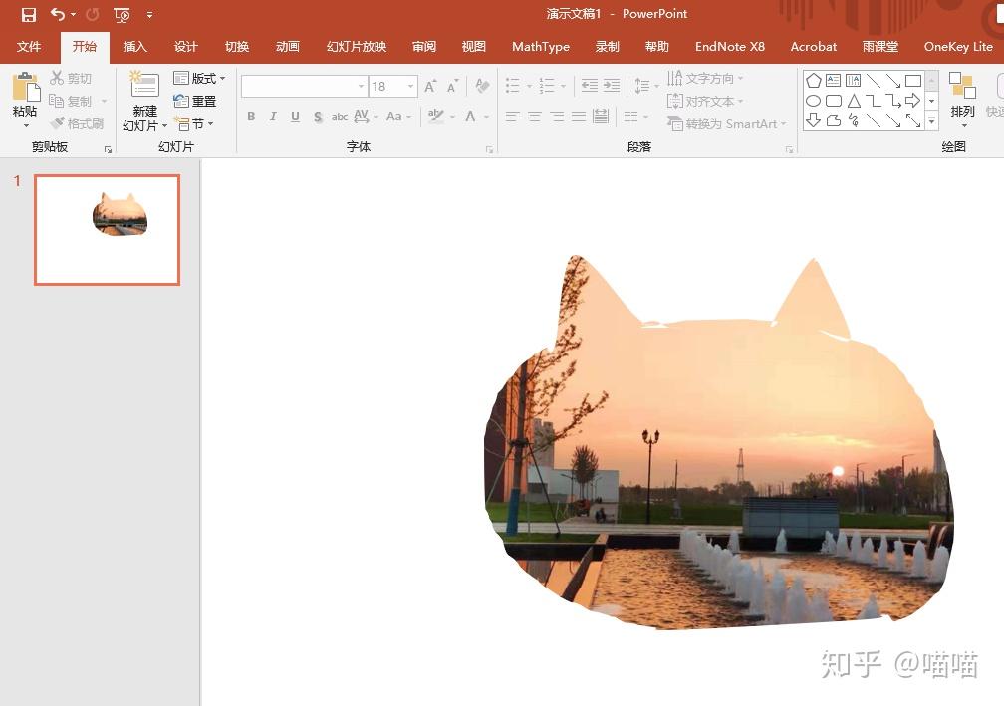Screen dimensions: 1004x706
Task: Click the Undo arrow icon
Action: pyautogui.click(x=58, y=14)
